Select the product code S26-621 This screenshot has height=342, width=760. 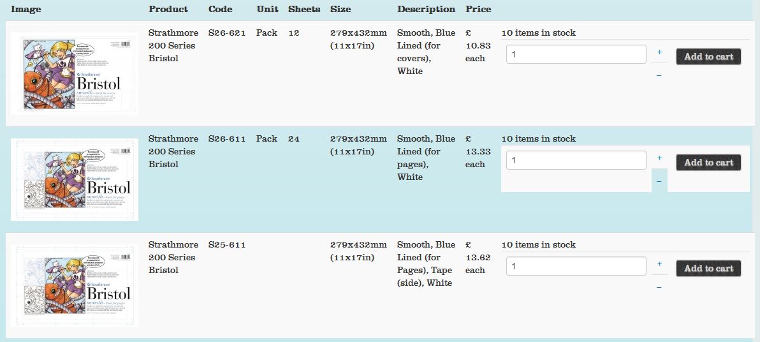[x=227, y=33]
